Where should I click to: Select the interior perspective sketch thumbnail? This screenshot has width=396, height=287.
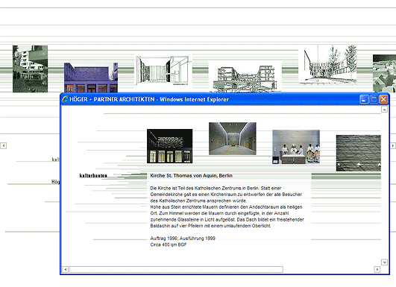click(163, 71)
